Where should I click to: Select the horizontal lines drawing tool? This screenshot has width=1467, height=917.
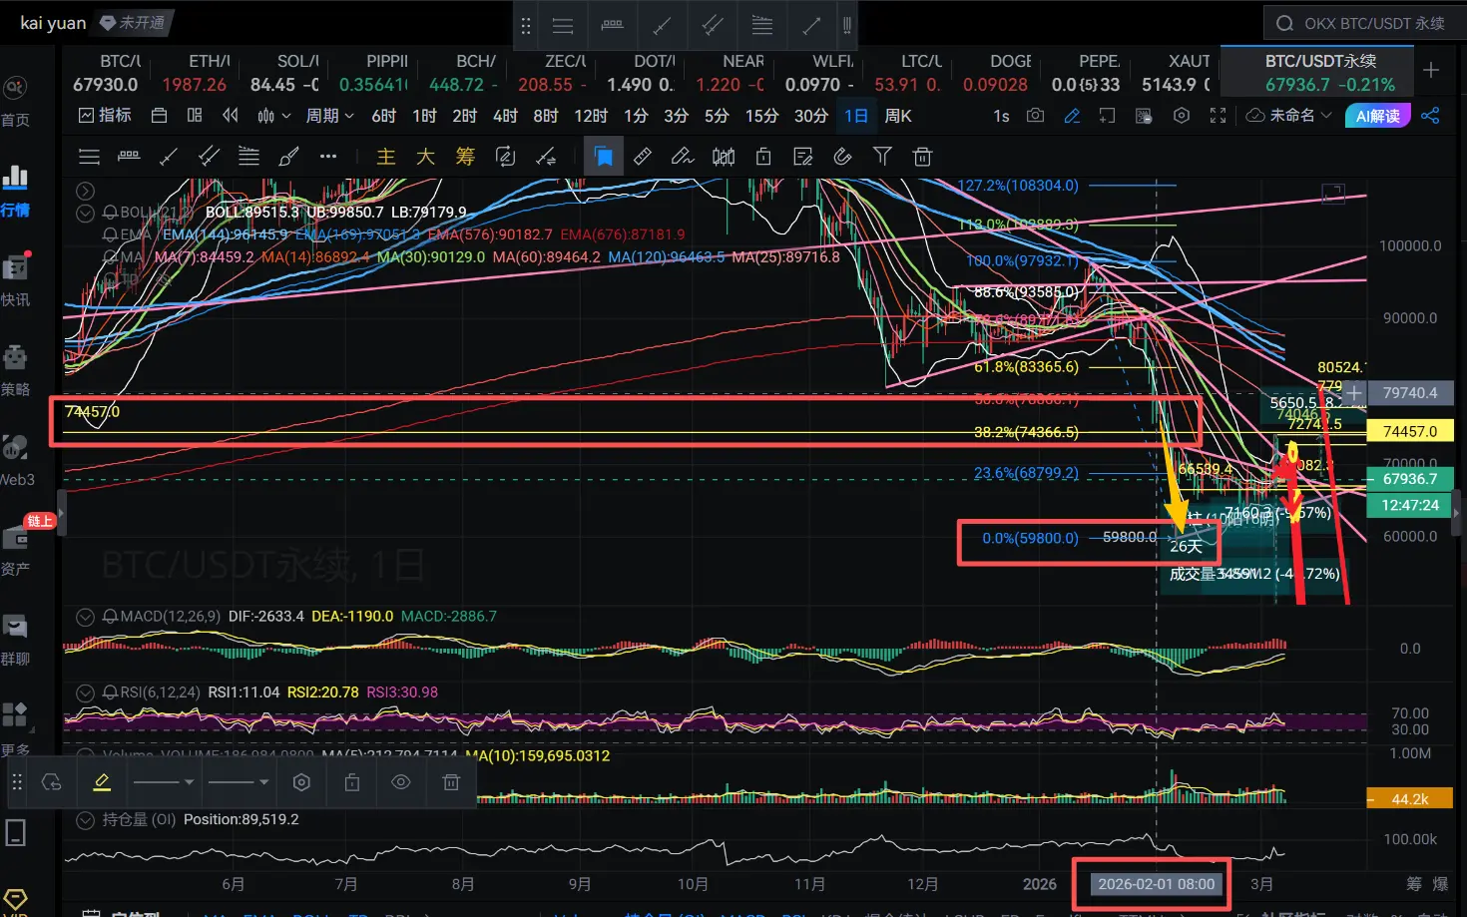89,157
